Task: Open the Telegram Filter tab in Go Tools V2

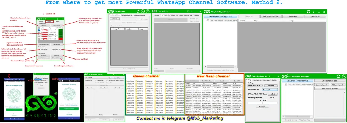Action: pos(188,16)
